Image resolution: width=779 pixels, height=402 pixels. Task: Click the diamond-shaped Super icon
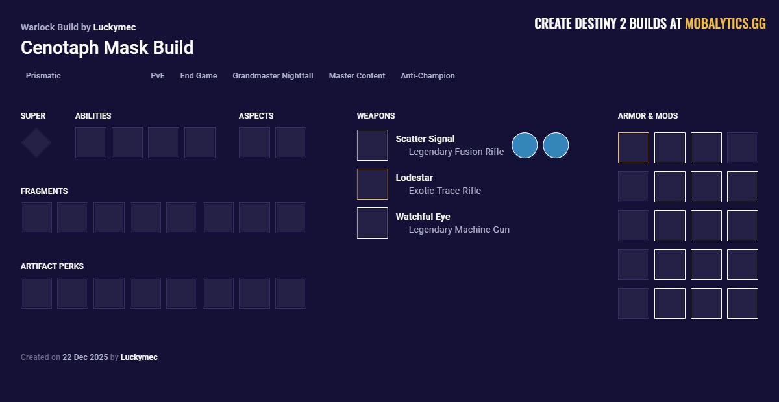coord(36,143)
